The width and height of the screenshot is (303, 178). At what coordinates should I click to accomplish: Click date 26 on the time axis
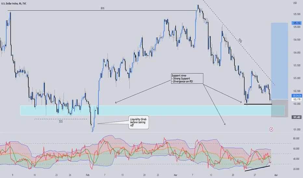pos(70,175)
